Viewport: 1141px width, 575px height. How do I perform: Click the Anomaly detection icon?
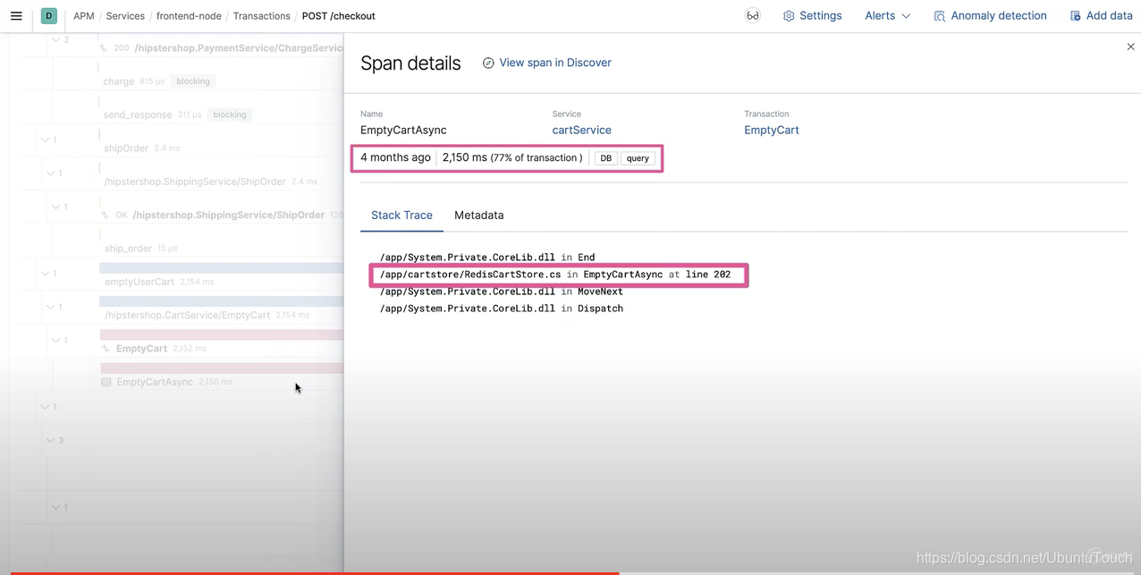pyautogui.click(x=939, y=16)
